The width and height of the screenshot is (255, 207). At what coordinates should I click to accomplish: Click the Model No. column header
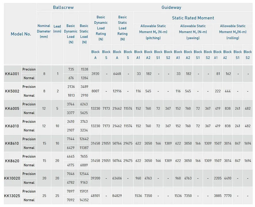coord(21,34)
